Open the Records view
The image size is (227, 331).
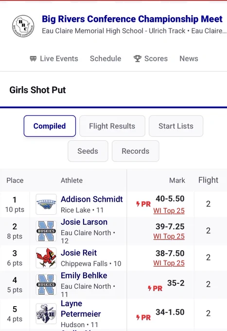coord(136,151)
